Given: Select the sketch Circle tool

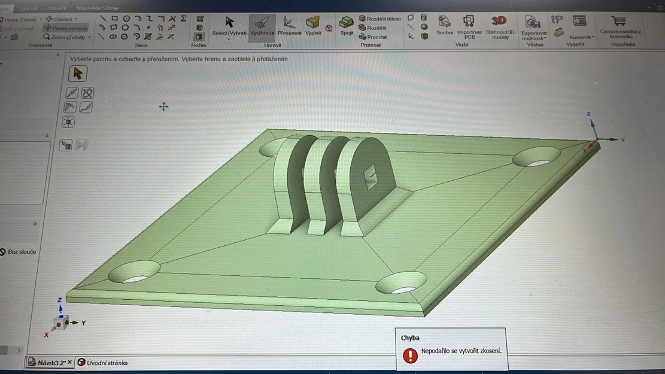Looking at the screenshot, I should pos(126,19).
